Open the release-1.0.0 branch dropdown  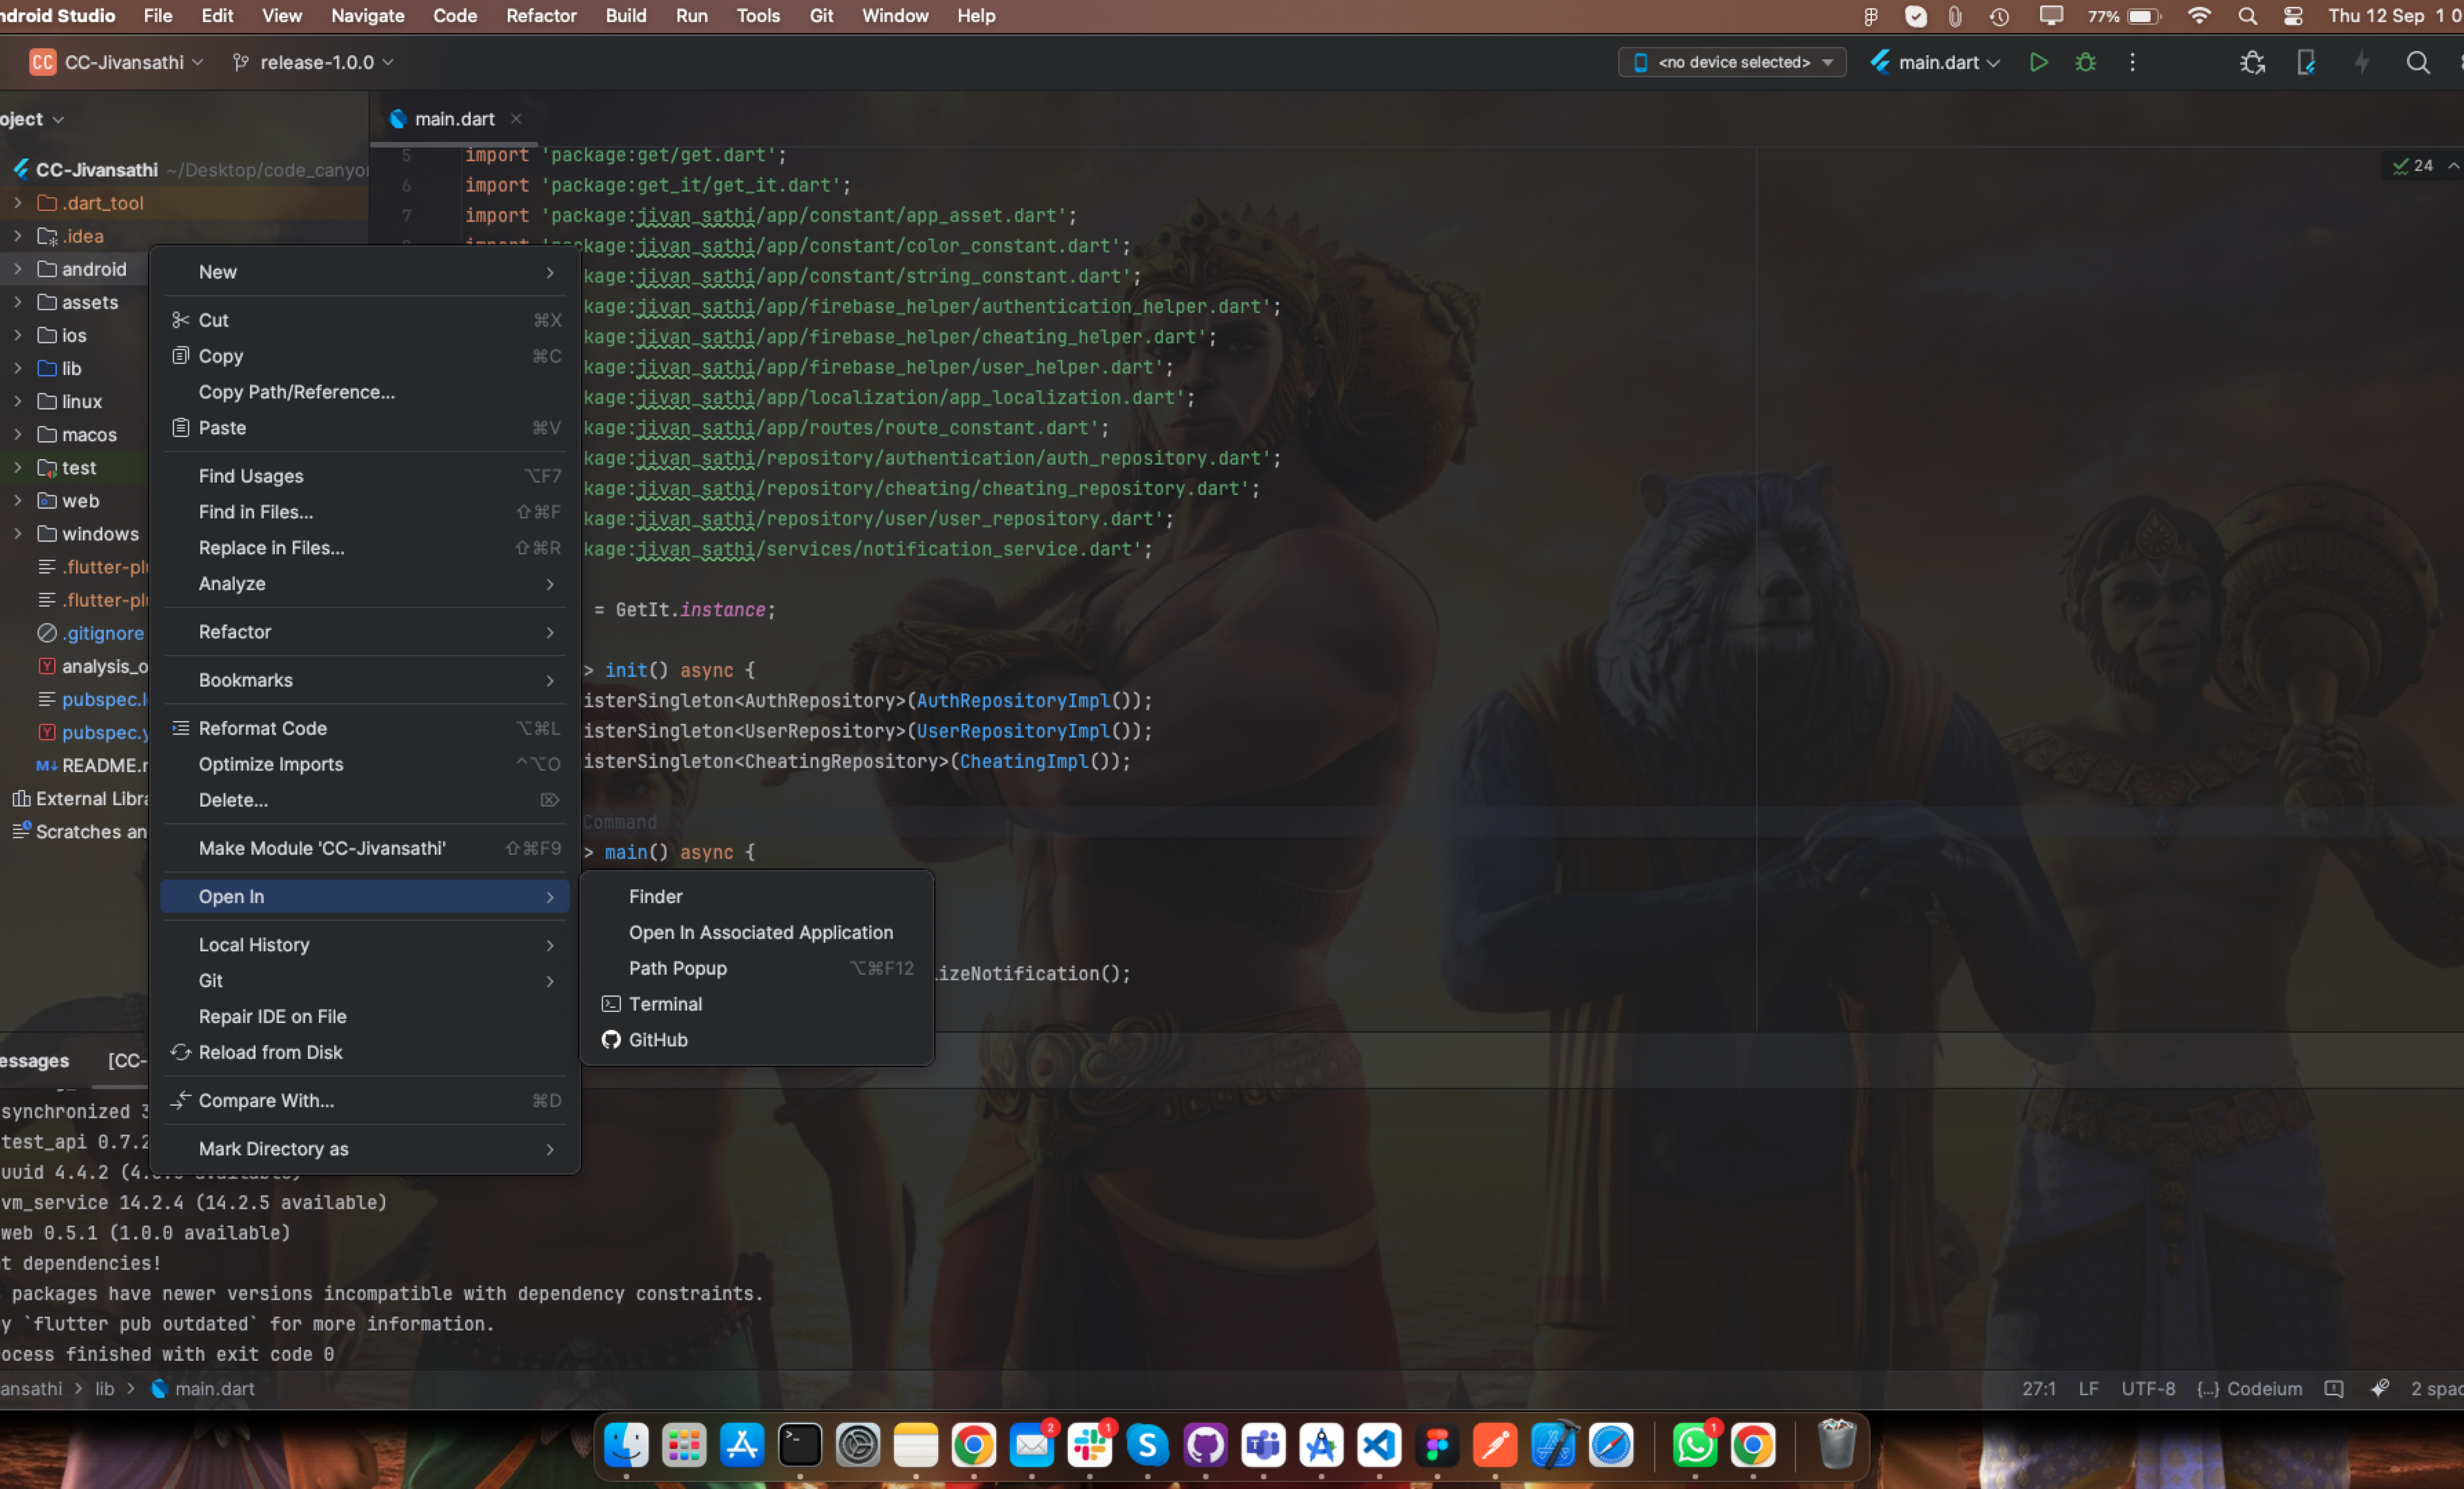click(315, 62)
